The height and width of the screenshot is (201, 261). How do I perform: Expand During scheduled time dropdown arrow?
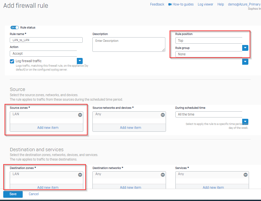[x=245, y=122]
